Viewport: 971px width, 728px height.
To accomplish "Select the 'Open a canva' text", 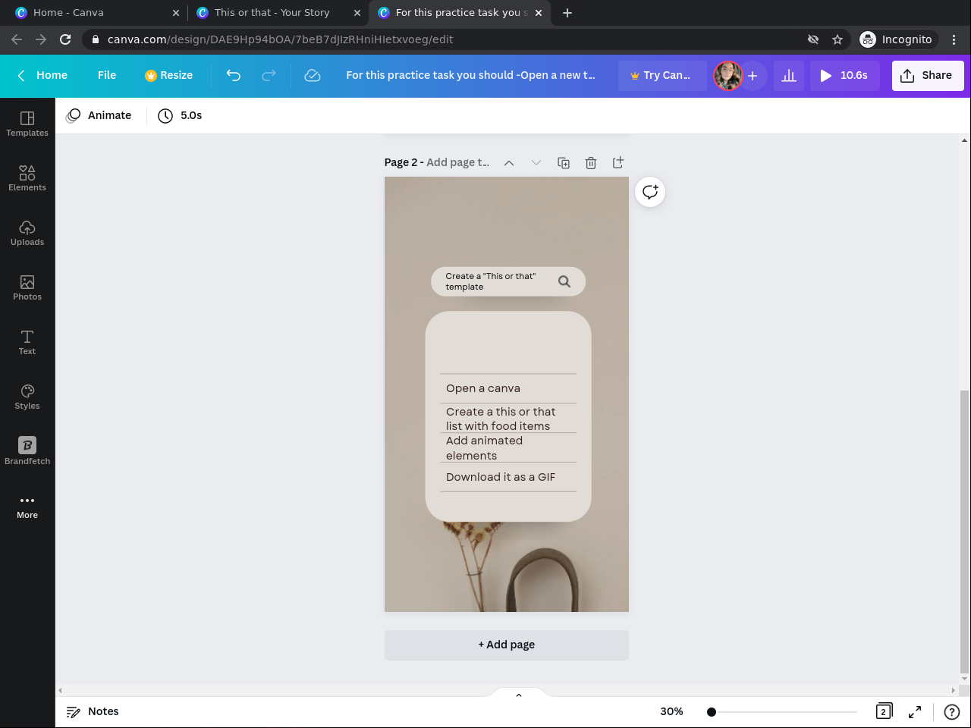I will [x=483, y=388].
